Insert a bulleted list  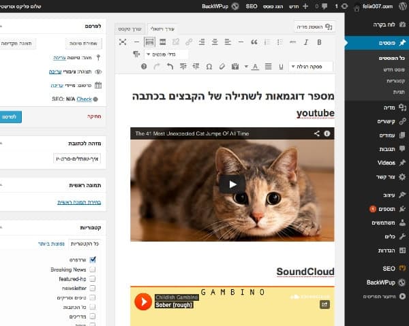(280, 42)
